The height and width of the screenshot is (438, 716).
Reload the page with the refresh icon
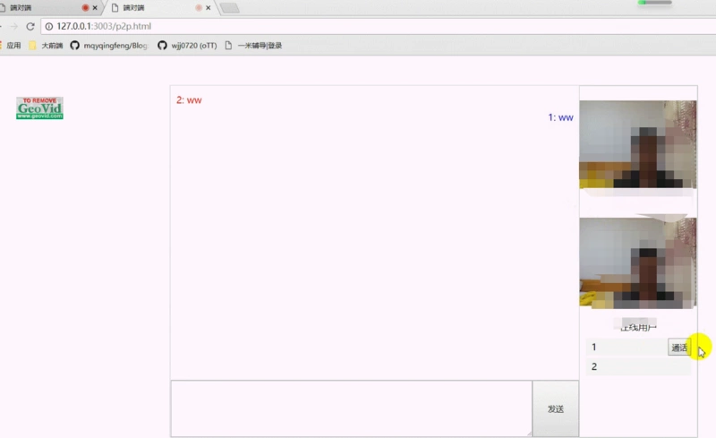(x=30, y=27)
